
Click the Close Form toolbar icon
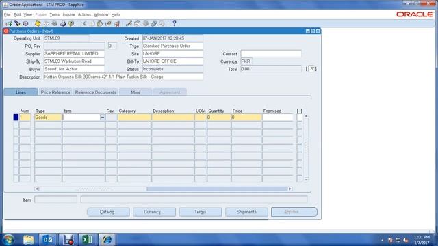71,23
